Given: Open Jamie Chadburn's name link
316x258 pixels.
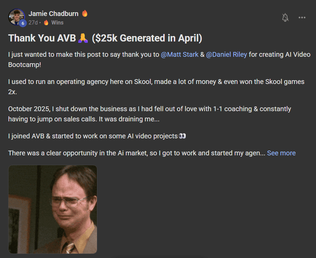Looking at the screenshot, I should (53, 14).
